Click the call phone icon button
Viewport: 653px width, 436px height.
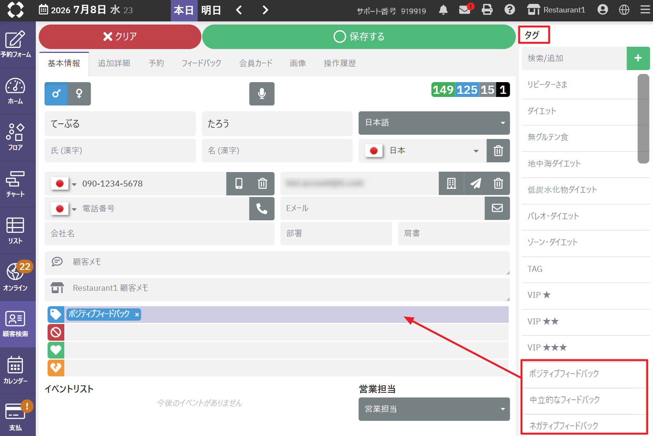[262, 209]
